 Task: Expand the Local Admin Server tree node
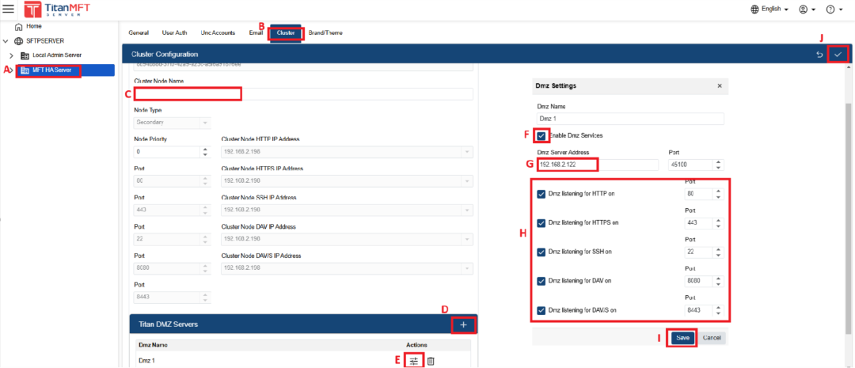(x=11, y=55)
